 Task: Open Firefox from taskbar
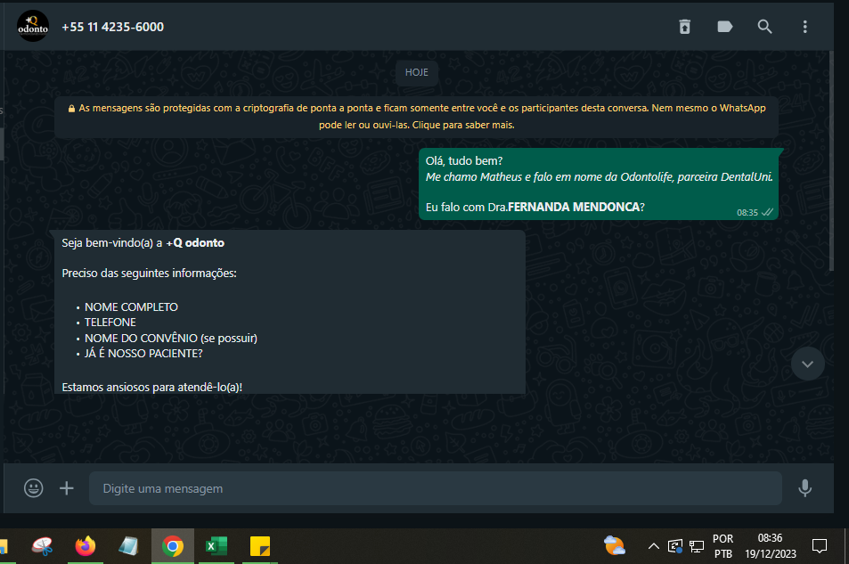coord(86,546)
